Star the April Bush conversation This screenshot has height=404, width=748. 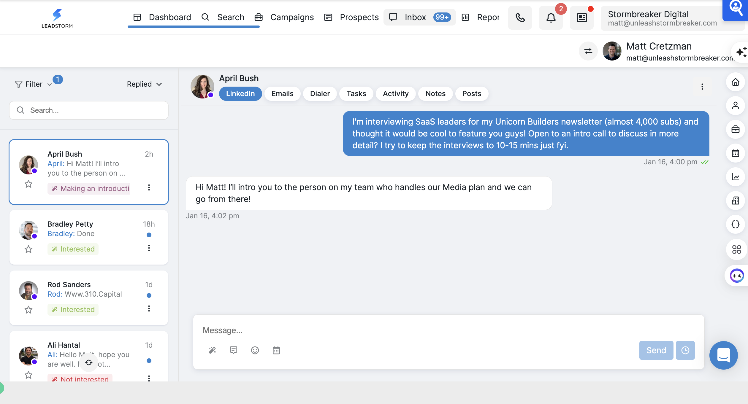coord(28,184)
